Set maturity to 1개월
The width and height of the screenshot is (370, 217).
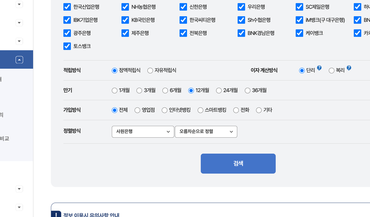click(114, 91)
